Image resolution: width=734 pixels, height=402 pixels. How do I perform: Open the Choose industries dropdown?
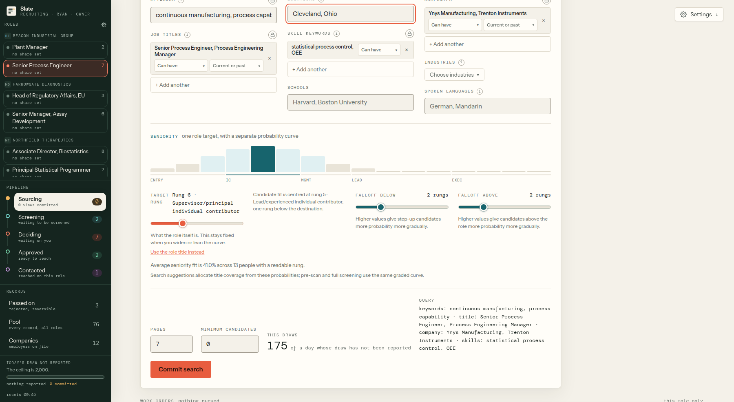pos(454,75)
